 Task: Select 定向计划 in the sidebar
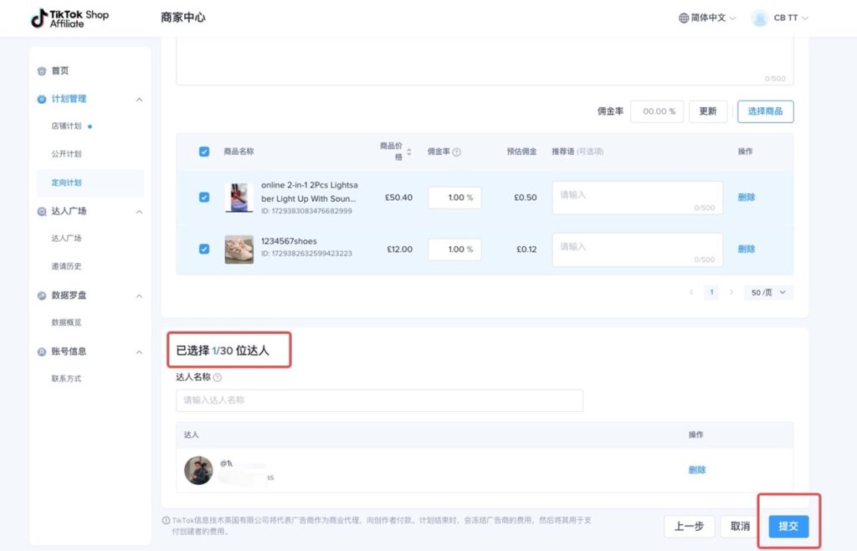click(66, 183)
